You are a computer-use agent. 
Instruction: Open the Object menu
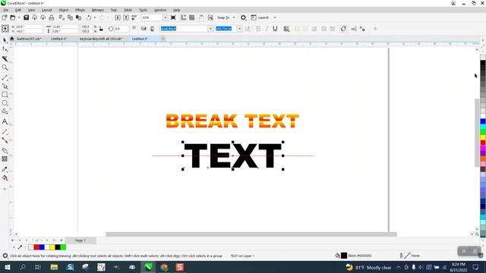pos(63,10)
